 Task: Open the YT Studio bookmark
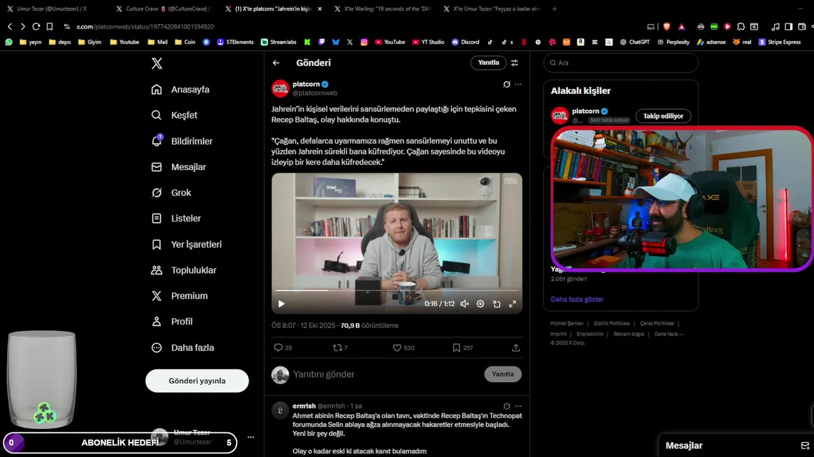[x=428, y=42]
